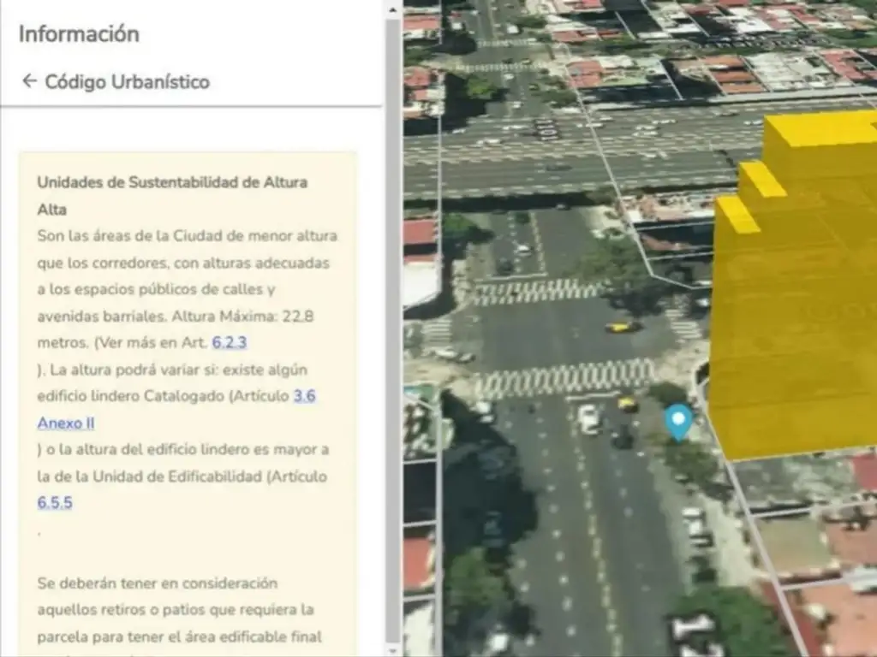
Task: Click the wavy zebra crosswalk on the map
Action: pos(565,377)
